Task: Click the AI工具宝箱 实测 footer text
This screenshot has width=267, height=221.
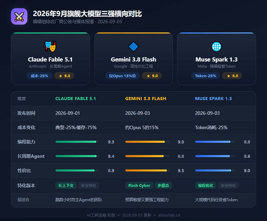Action: (x=101, y=215)
